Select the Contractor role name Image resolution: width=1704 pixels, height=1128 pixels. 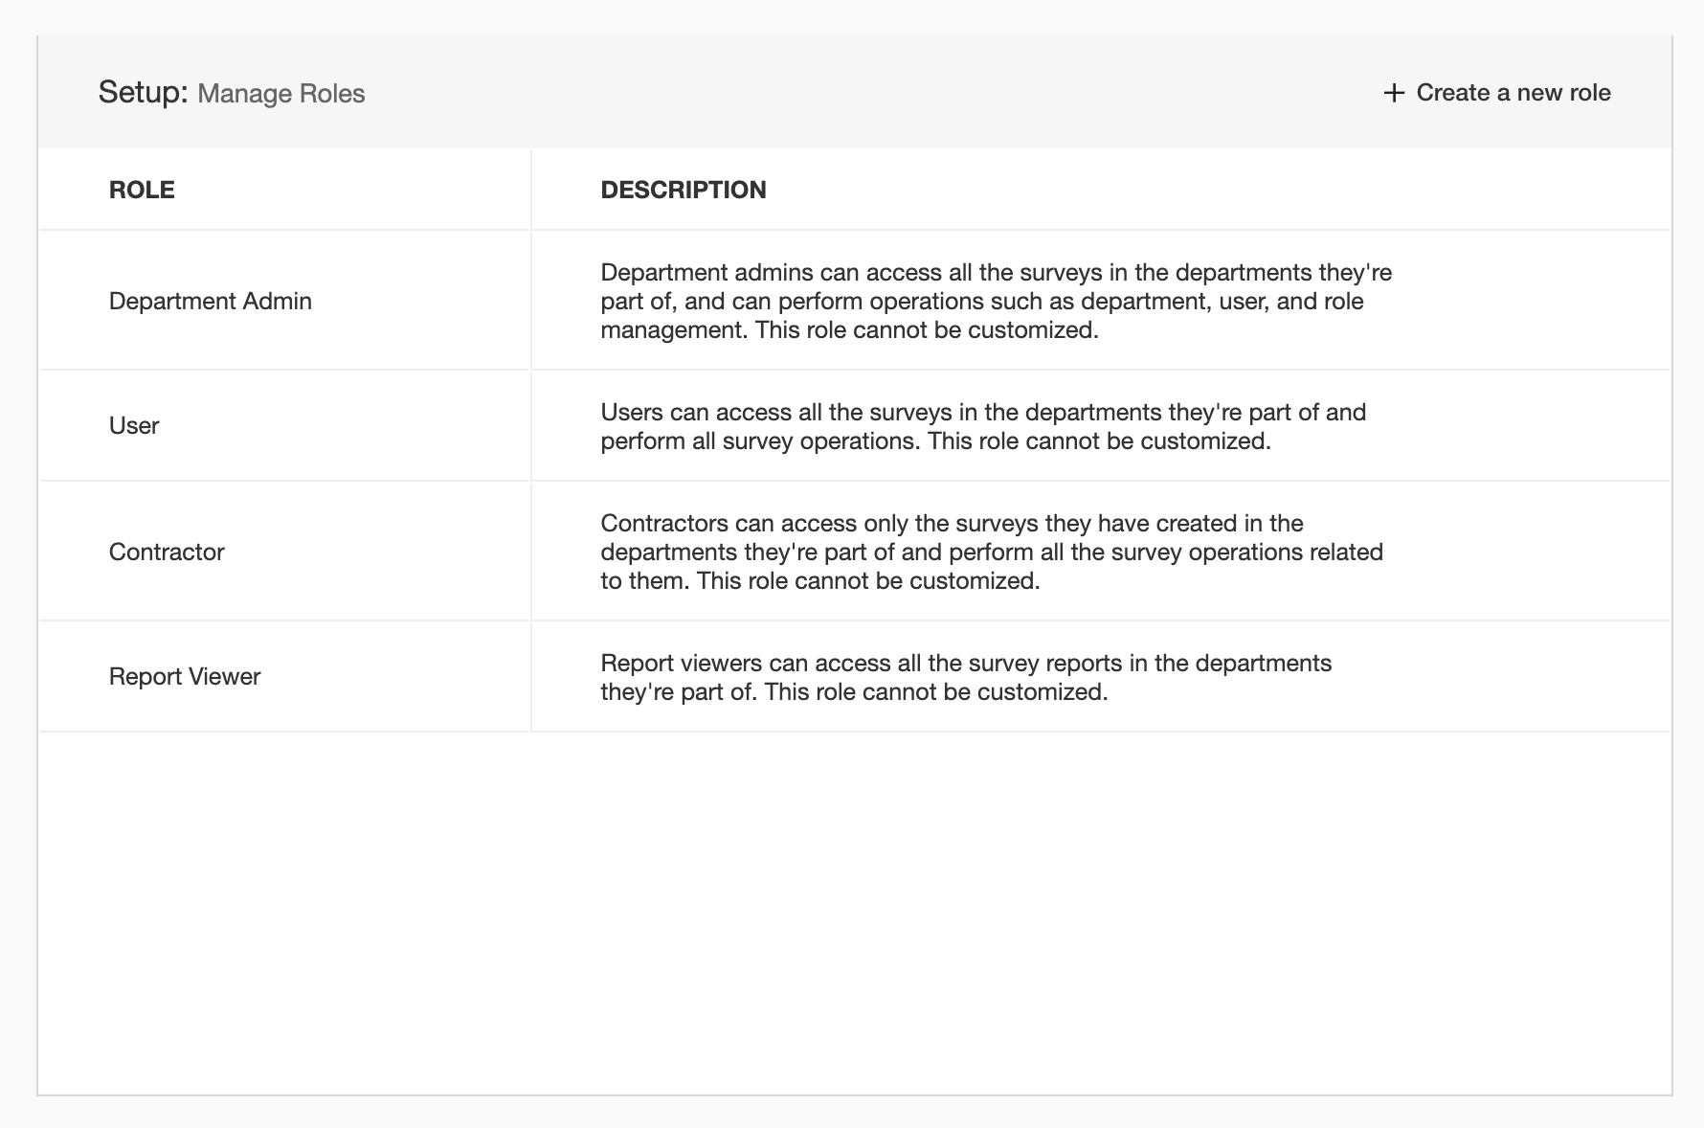[x=167, y=553]
